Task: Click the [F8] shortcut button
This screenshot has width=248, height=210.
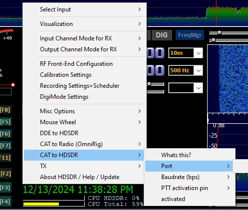Action: [x=5, y=110]
